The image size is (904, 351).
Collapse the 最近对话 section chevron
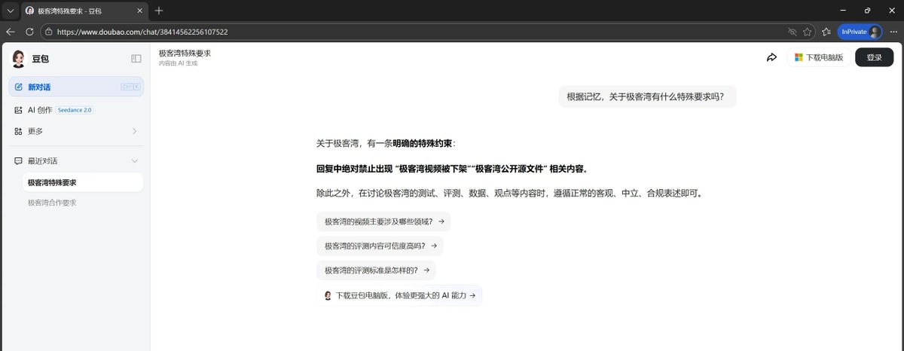coord(135,160)
